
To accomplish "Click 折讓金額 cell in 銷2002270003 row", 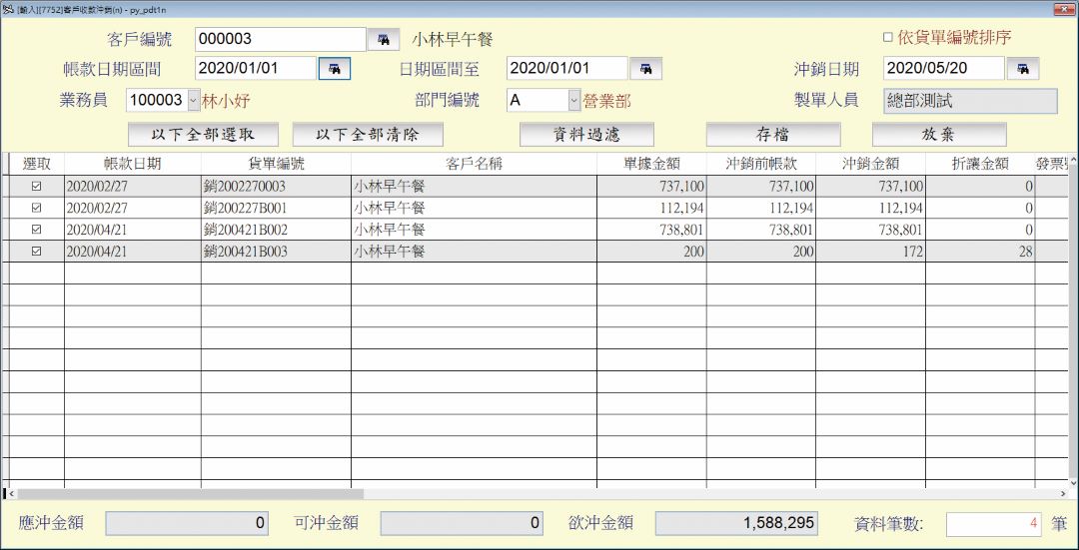I will 981,187.
